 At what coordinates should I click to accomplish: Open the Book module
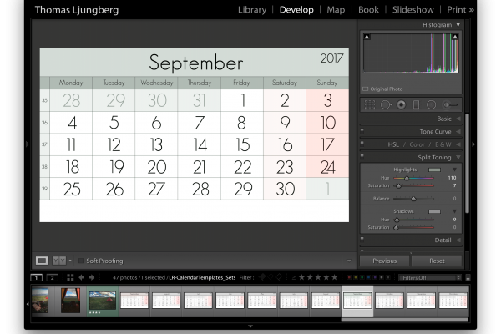point(368,10)
